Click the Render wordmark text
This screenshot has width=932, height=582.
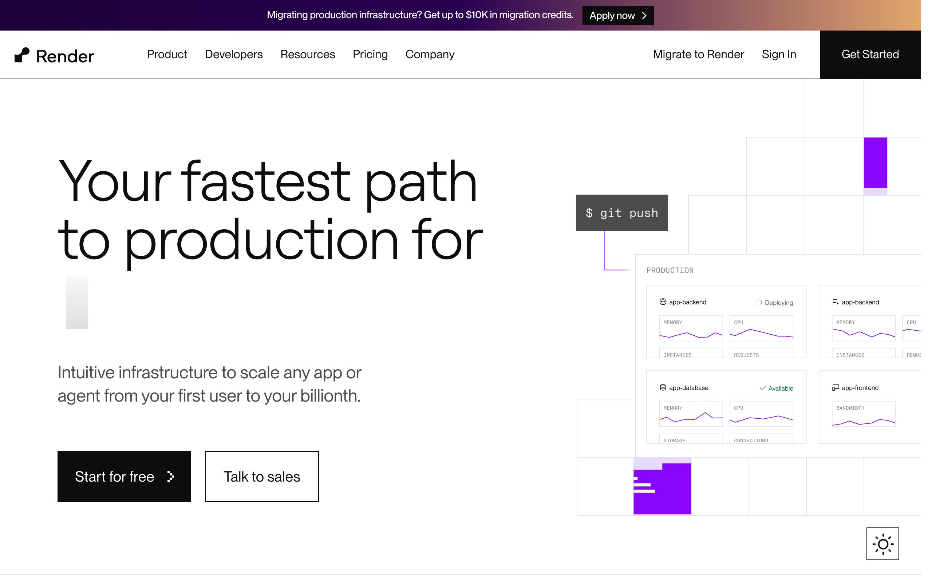[x=65, y=57]
